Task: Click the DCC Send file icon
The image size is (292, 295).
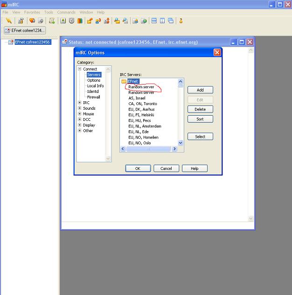Action: click(90, 21)
